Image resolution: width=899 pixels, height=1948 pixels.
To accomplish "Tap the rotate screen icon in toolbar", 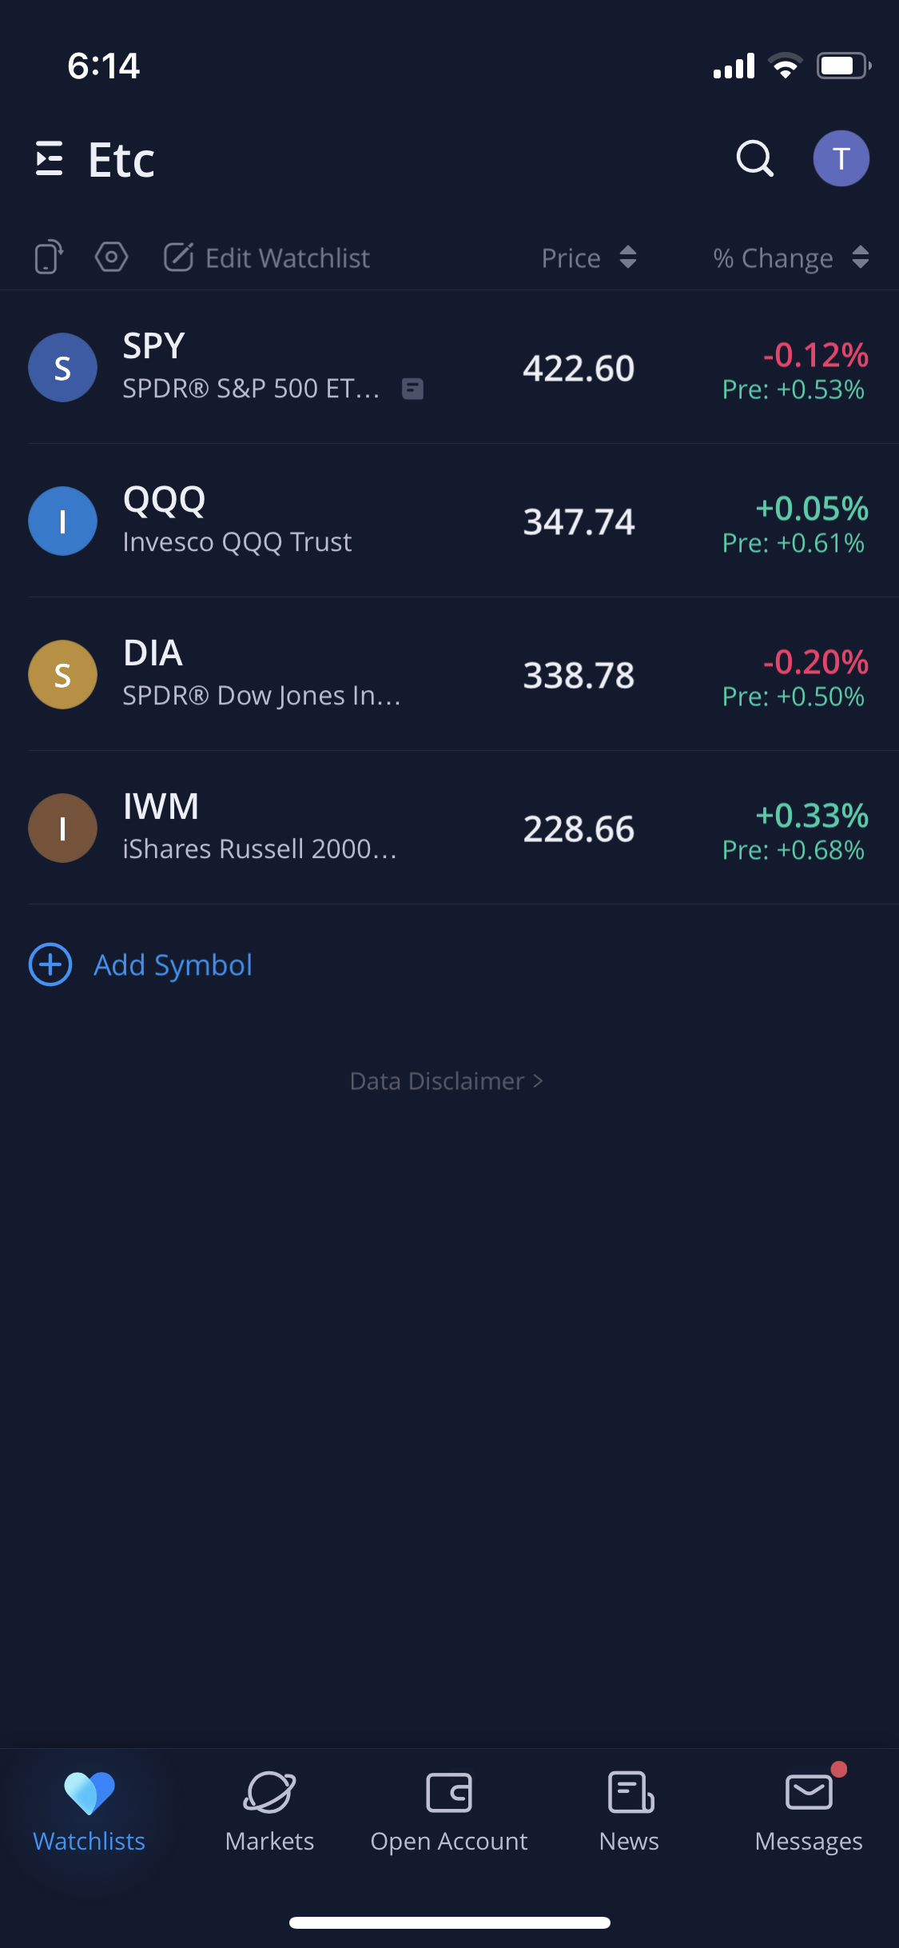I will (x=49, y=257).
